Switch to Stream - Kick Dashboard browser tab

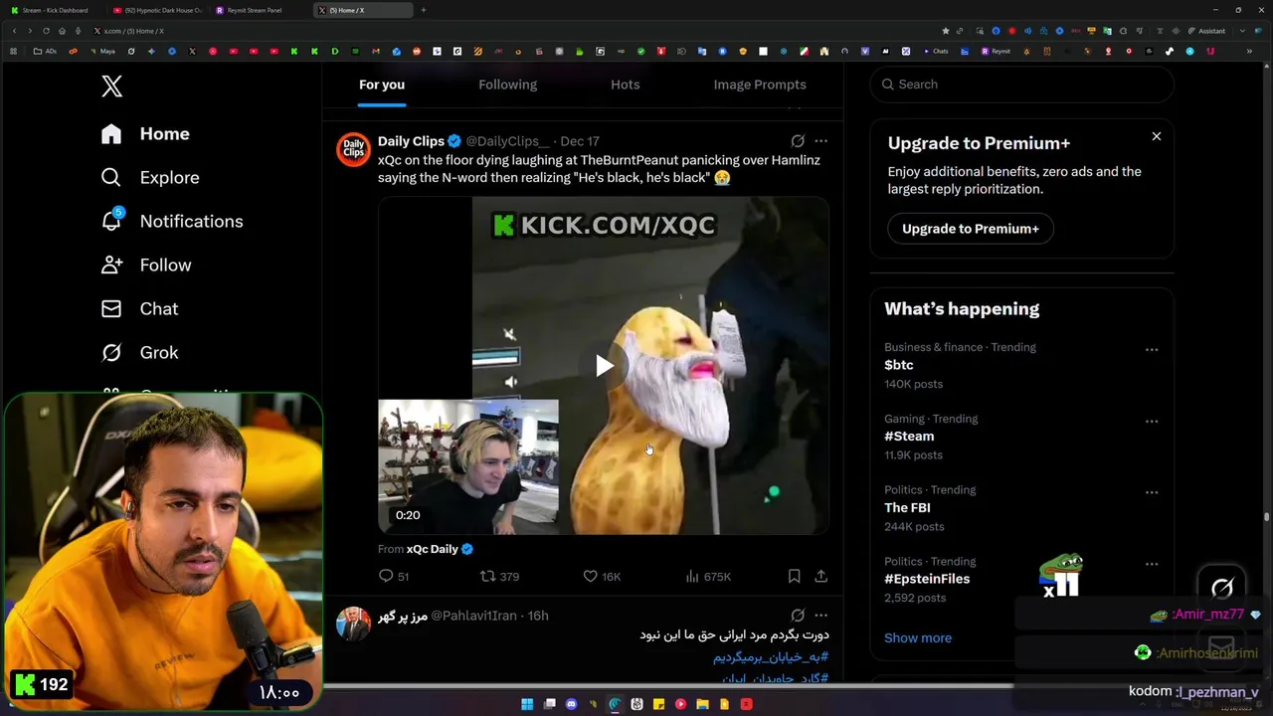point(54,10)
